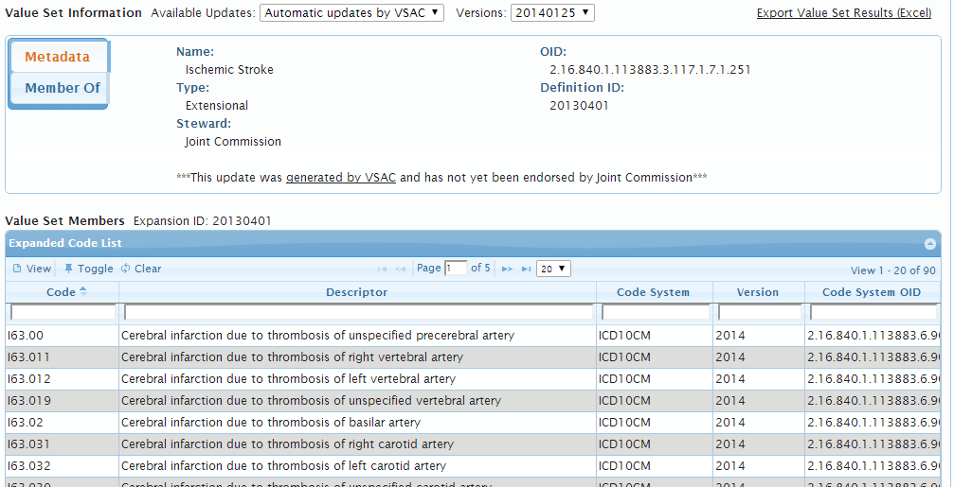Click the Code System column header
This screenshot has height=487, width=954.
(654, 292)
